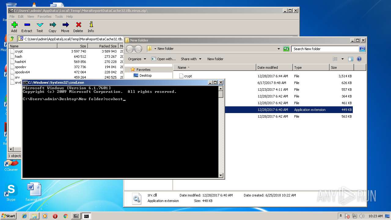Open 7-Zip View menu
The image size is (391, 220).
31,16
